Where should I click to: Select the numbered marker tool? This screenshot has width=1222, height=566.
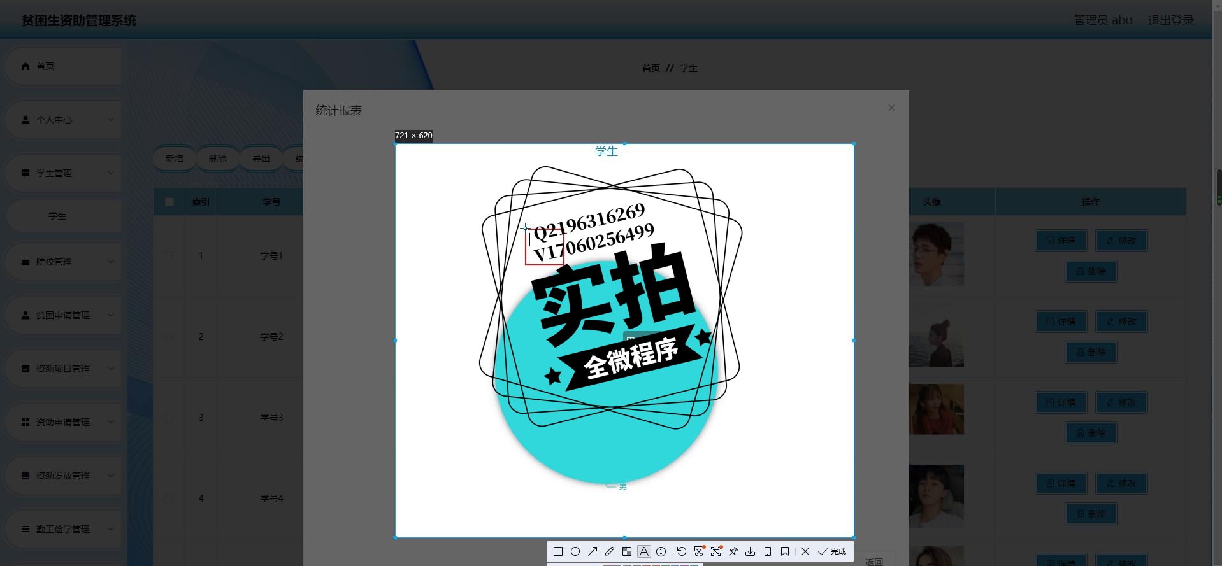coord(661,551)
